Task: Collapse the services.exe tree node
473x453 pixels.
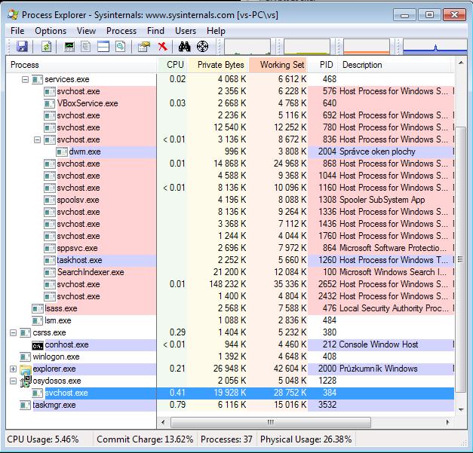Action: tap(26, 79)
